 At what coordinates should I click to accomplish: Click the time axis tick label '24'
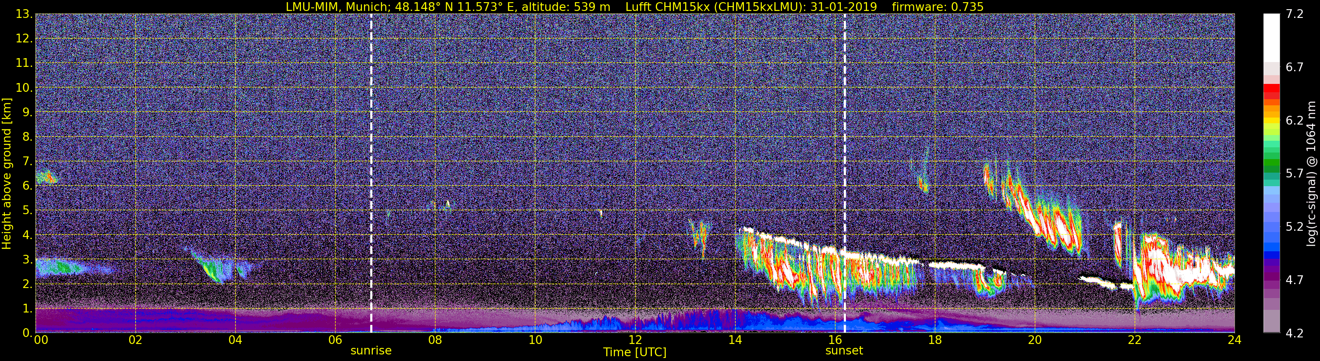pyautogui.click(x=1235, y=340)
